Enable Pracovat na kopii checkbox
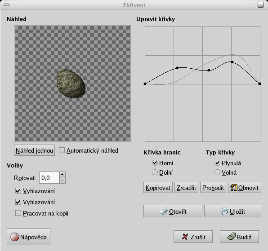Viewport: 268px width, 251px height. 18,213
